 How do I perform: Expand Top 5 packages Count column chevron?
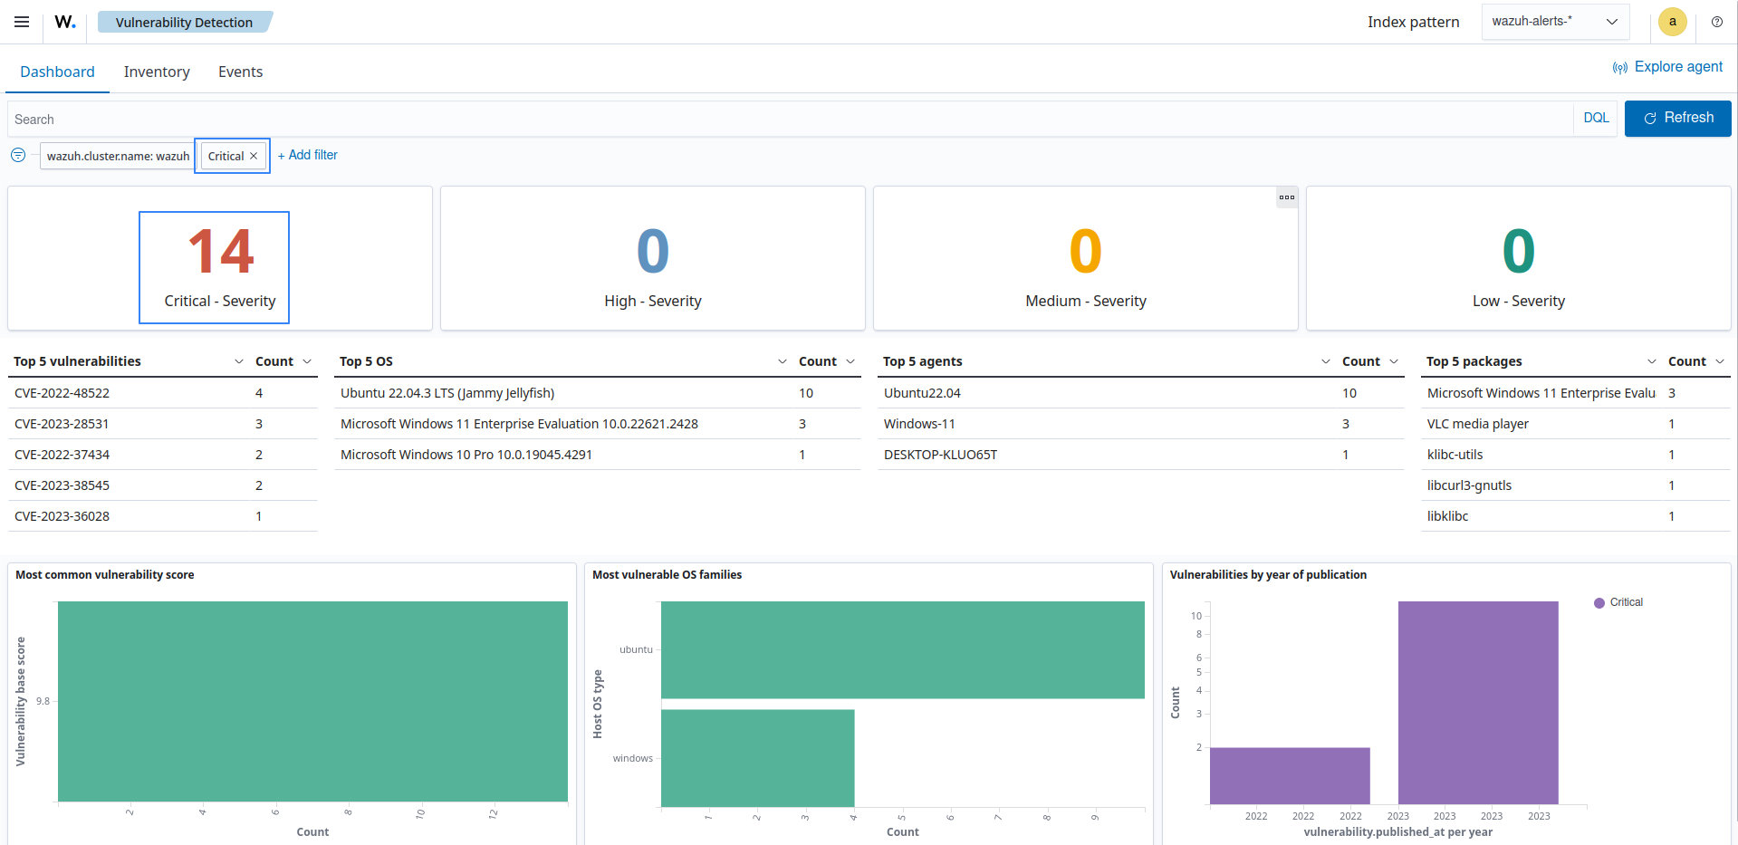point(1720,361)
